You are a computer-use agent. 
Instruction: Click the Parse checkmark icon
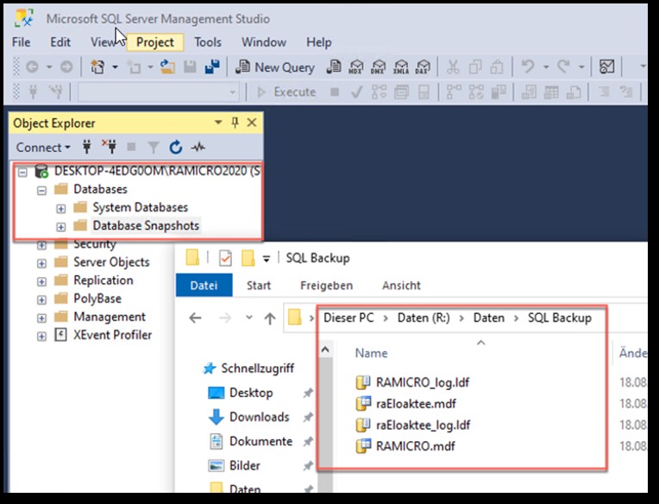(356, 91)
